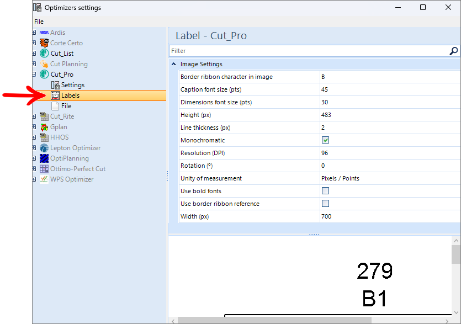Click the Gplan optimizer icon
This screenshot has width=461, height=324.
(x=44, y=127)
